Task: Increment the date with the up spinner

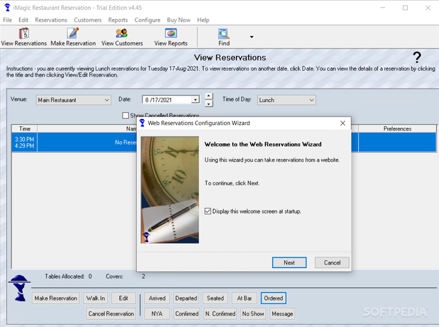Action: [209, 96]
